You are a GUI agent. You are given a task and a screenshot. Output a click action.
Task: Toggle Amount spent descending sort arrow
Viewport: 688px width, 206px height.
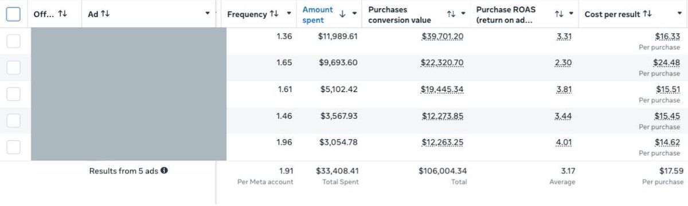pos(343,14)
